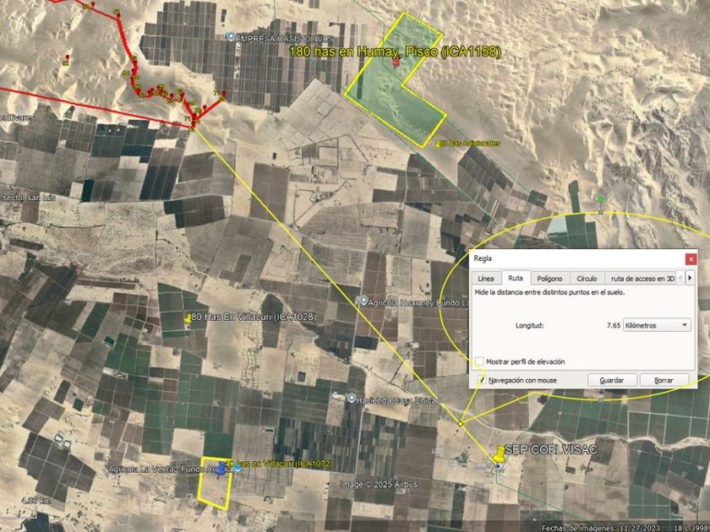Image resolution: width=710 pixels, height=532 pixels.
Task: Select the EMPRESA OASIS OLIVES place marker
Action: click(x=231, y=37)
